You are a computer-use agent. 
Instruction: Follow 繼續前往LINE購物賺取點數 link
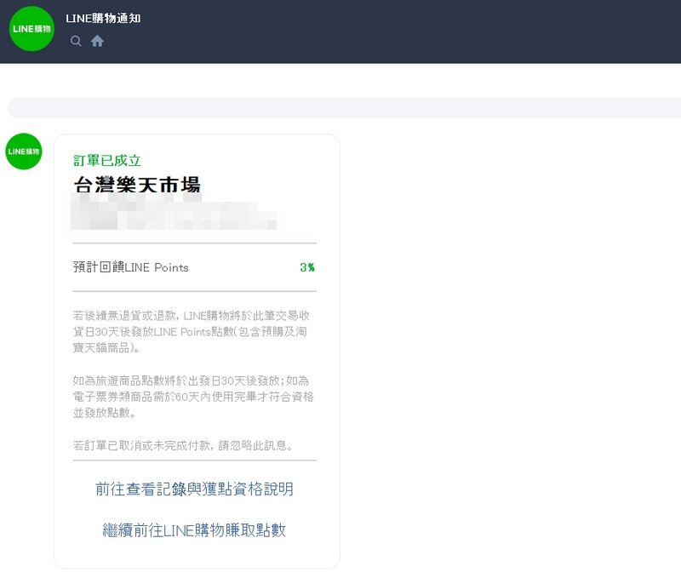[194, 530]
